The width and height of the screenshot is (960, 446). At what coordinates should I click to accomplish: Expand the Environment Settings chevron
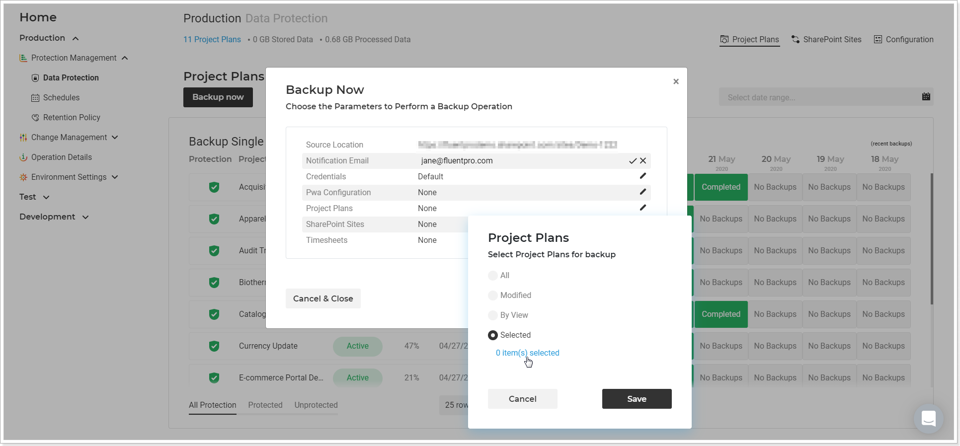(115, 177)
